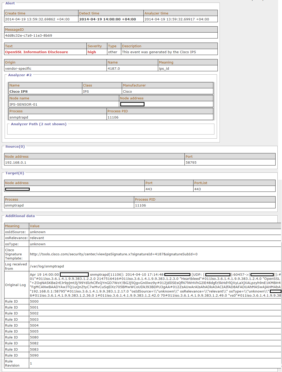Viewport: 282px width, 372px height.
Task: Click the source port 58795
Action: [191, 163]
